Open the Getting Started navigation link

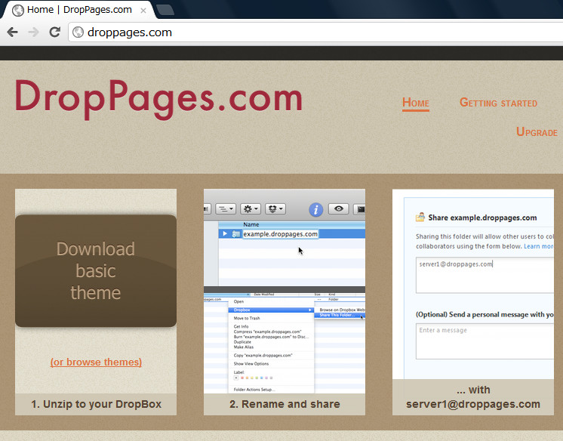498,103
